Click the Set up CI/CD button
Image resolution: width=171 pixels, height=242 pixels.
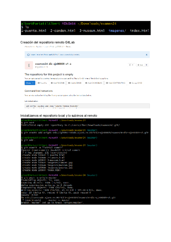[136, 83]
